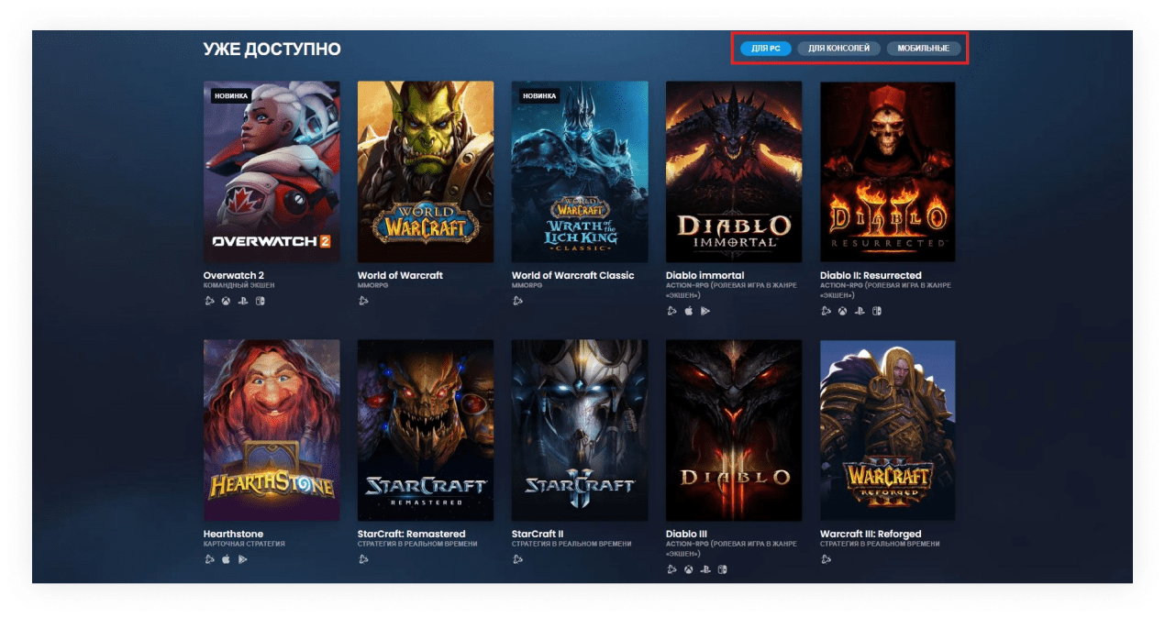Screen dimensions: 1165x618
Task: Click Battle.net icon under StarCraft II
Action: click(x=517, y=559)
